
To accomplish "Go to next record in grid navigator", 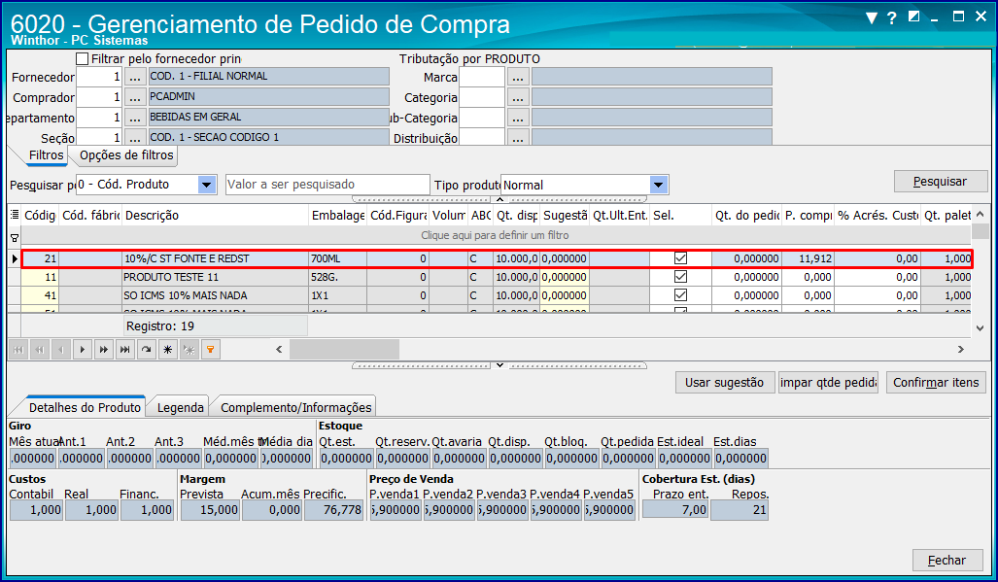I will 83,349.
